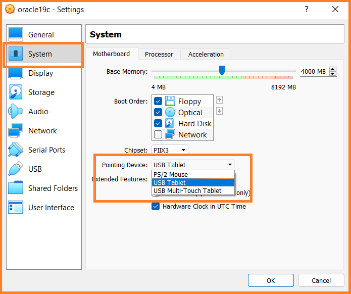
Task: Open the Storage disk icon
Action: (x=16, y=92)
